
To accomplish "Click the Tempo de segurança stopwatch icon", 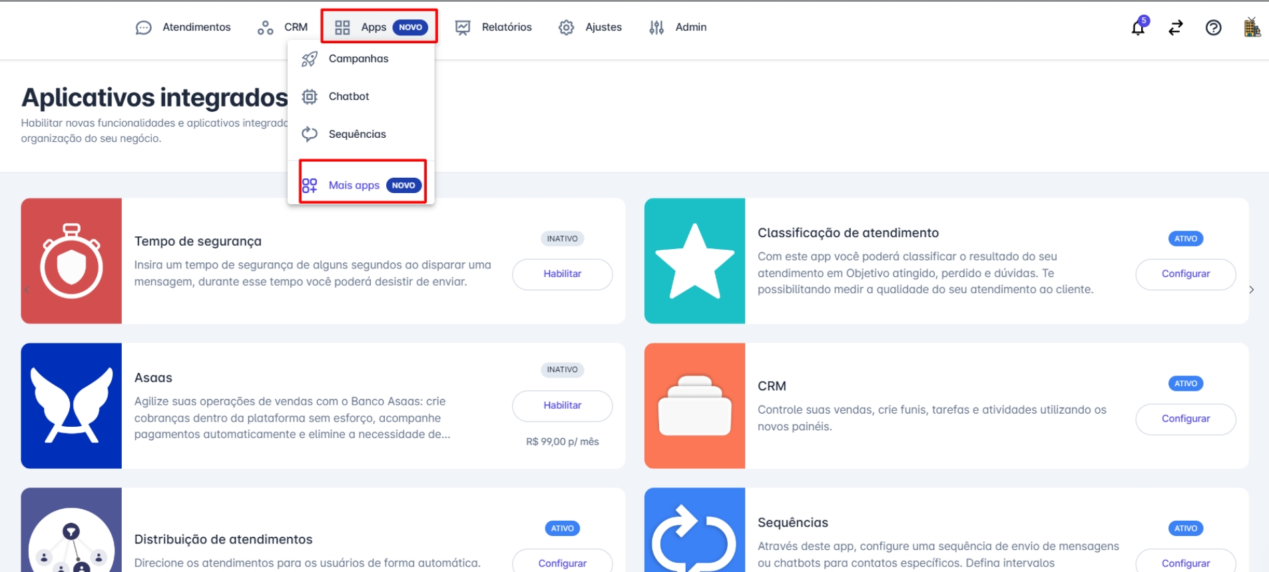I will point(71,260).
